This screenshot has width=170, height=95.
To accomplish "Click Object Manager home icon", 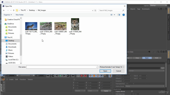I will (x=161, y=9).
